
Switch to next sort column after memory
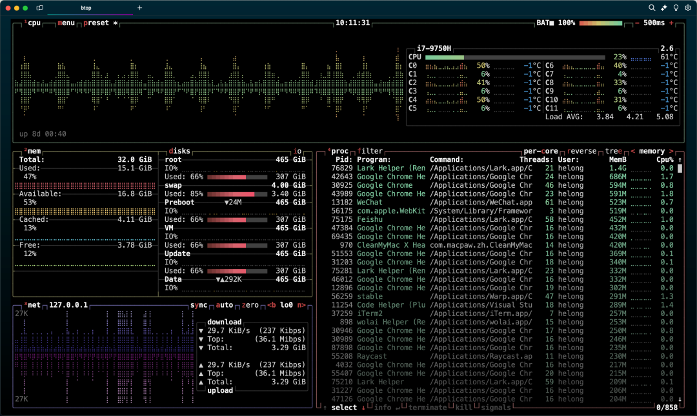tap(671, 151)
